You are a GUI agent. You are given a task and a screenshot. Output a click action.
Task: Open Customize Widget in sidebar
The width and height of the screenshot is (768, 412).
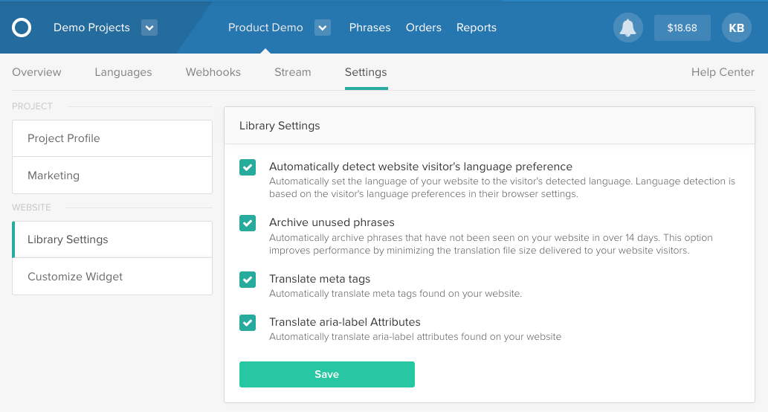112,277
